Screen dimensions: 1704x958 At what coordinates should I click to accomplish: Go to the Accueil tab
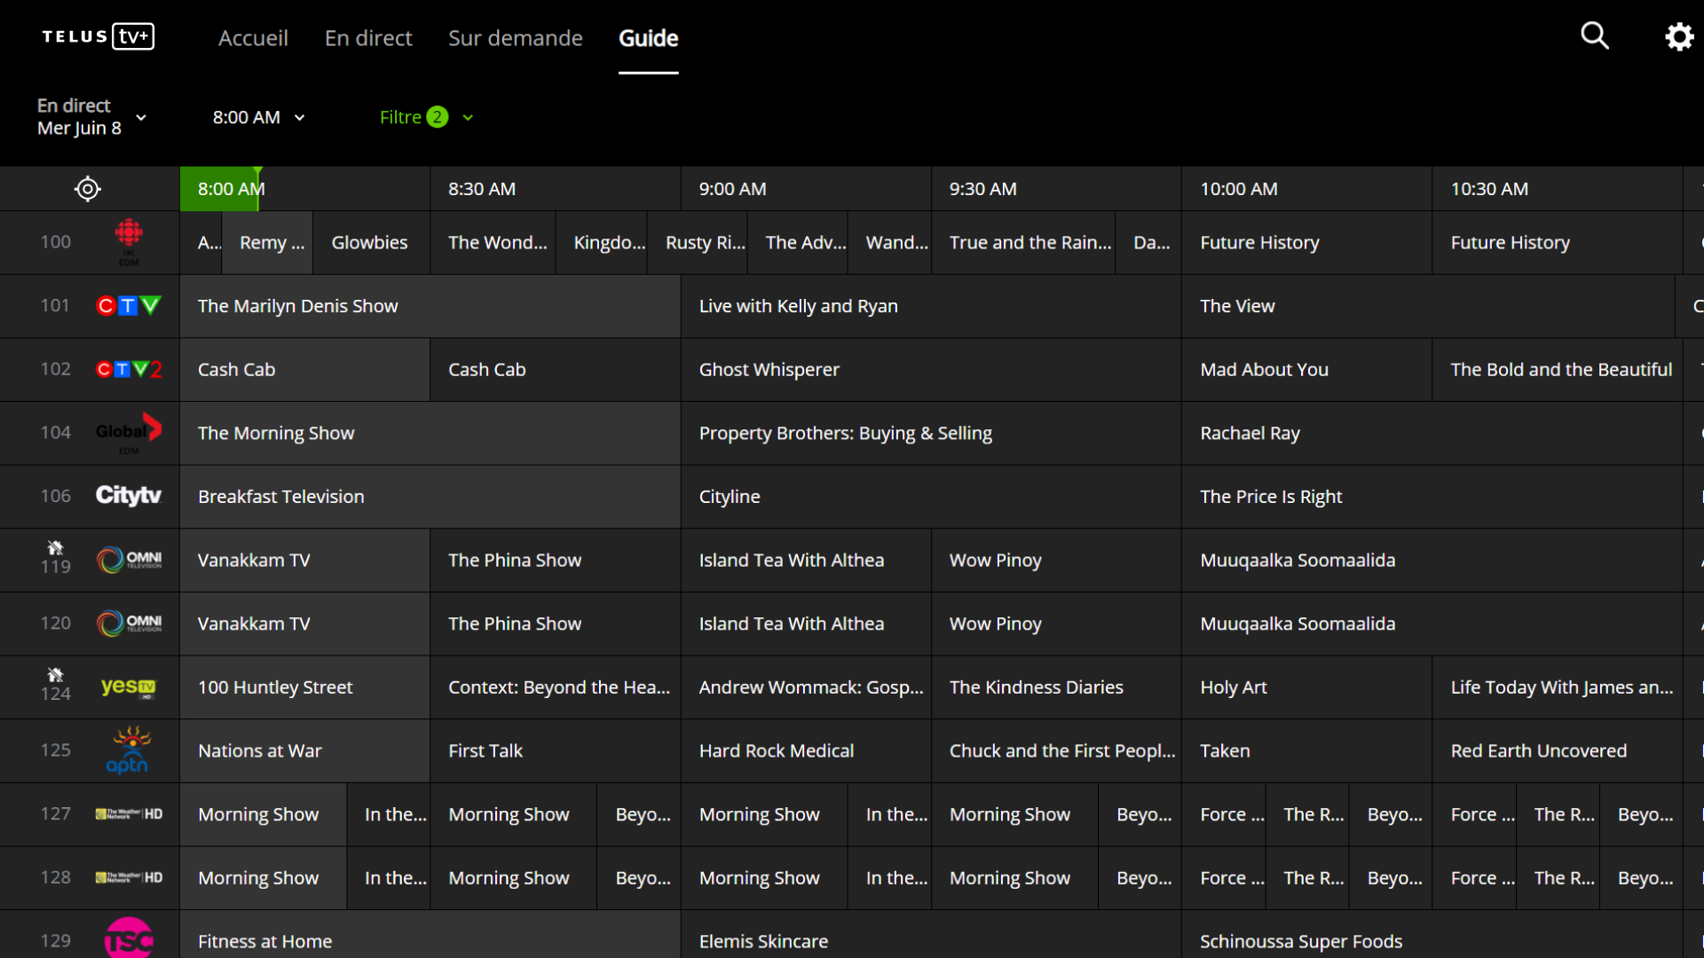coord(253,38)
